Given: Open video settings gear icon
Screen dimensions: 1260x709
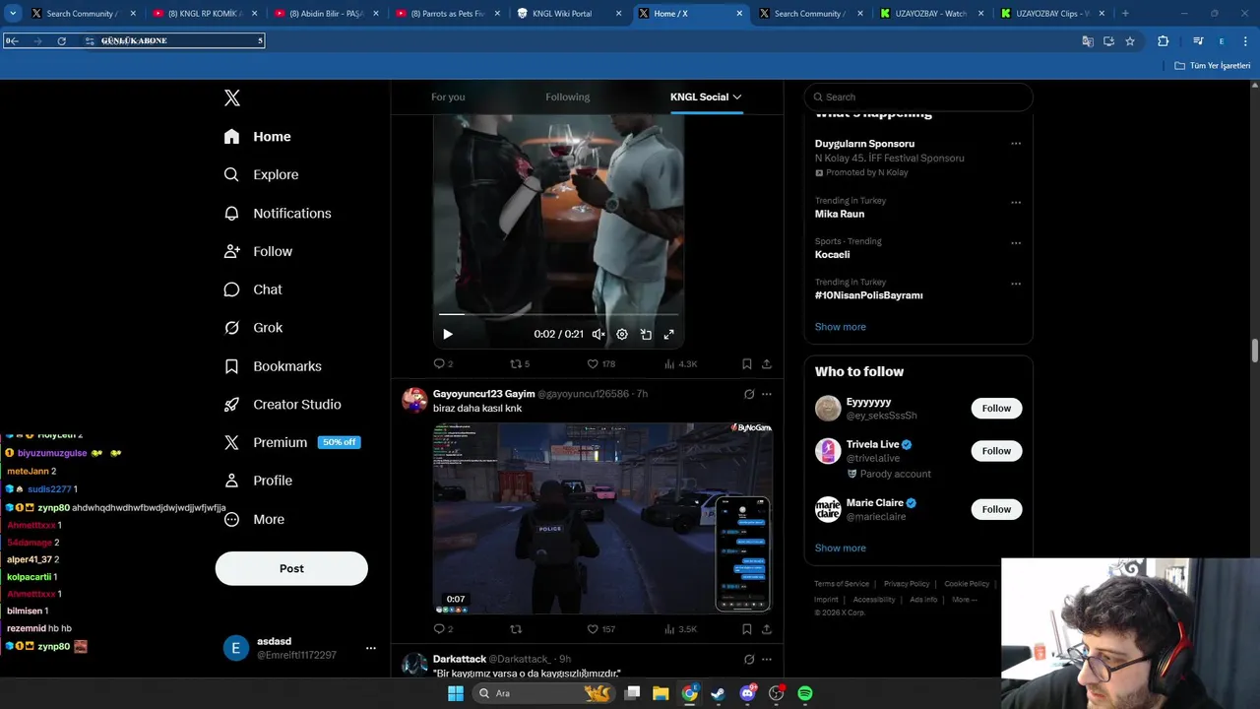Looking at the screenshot, I should tap(622, 334).
